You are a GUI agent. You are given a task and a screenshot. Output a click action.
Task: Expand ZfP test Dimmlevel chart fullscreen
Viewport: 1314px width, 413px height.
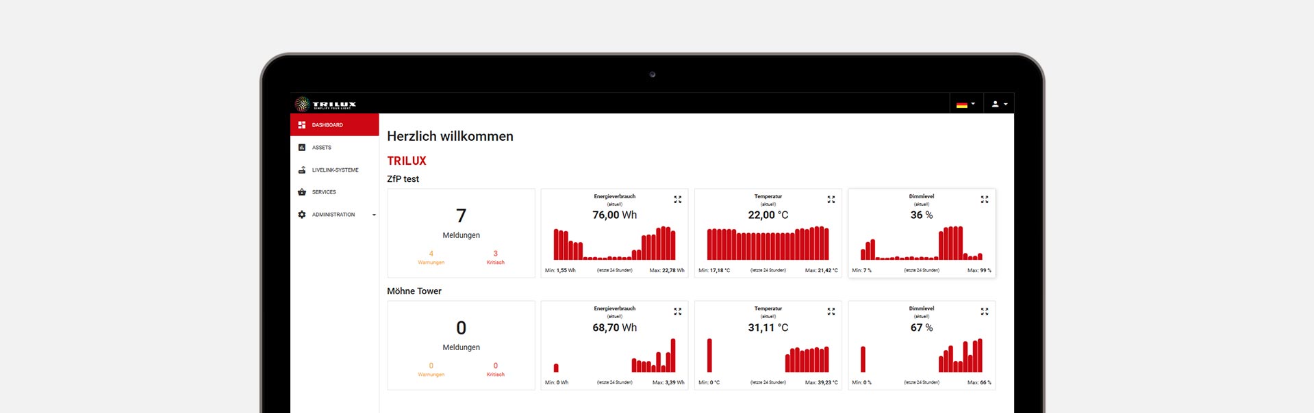tap(984, 200)
